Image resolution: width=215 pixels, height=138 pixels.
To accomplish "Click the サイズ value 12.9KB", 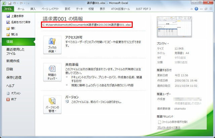I will (x=179, y=49).
